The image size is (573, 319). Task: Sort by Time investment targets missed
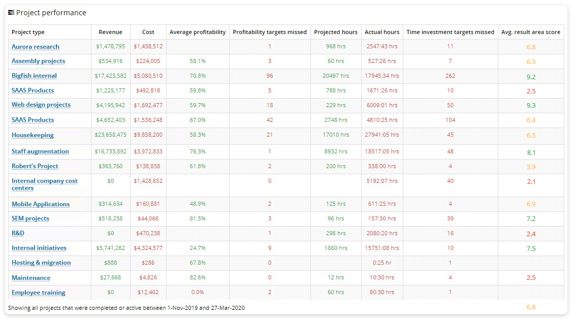(450, 31)
